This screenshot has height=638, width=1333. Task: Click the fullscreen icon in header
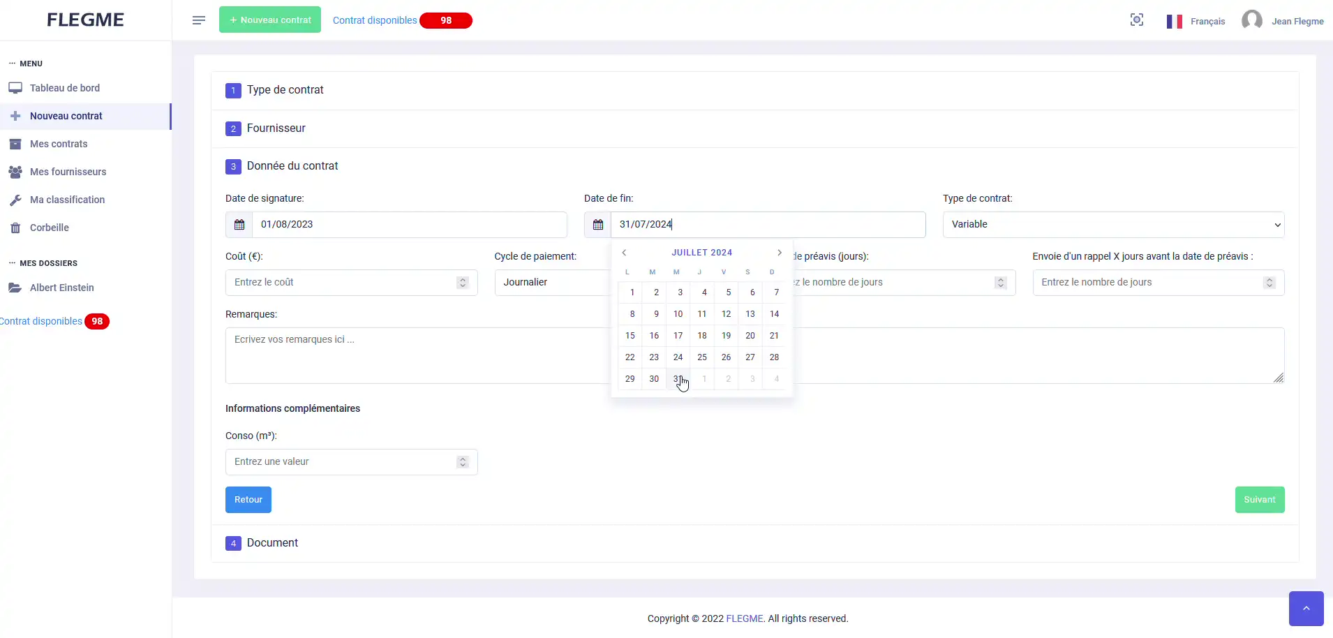1137,20
